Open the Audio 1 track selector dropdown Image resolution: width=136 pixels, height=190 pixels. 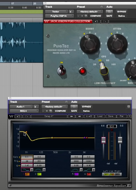(21, 107)
